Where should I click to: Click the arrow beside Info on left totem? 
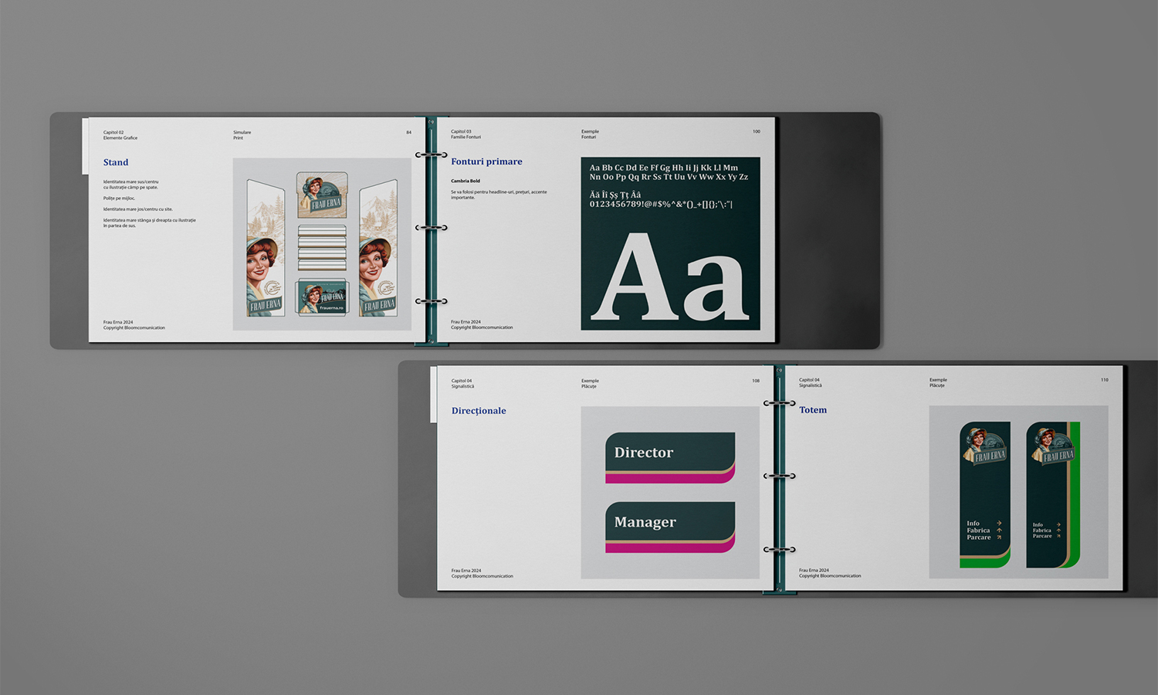tap(999, 523)
